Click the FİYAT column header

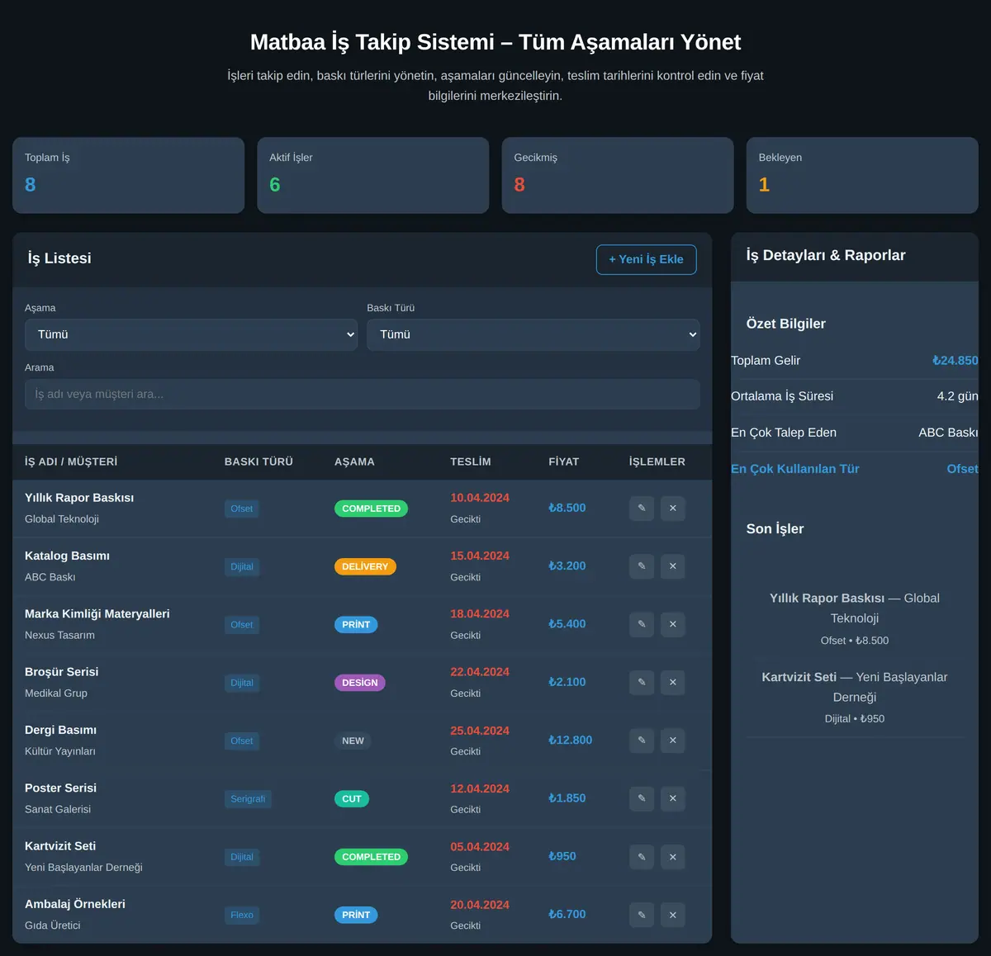pos(564,461)
